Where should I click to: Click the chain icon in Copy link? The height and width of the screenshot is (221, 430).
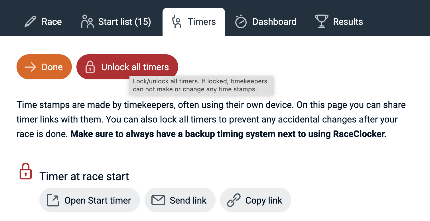[234, 200]
